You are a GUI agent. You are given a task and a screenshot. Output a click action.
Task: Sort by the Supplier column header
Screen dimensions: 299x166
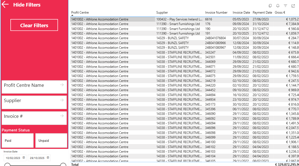pyautogui.click(x=162, y=13)
